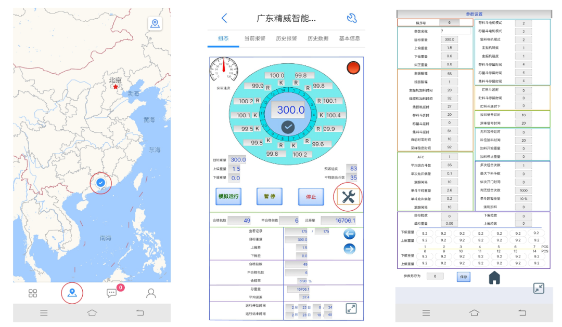This screenshot has width=562, height=327.
Task: View next record with right arrow
Action: click(350, 249)
